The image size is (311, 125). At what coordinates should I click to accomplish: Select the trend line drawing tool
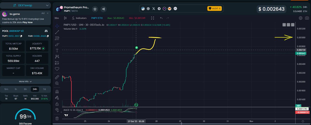coord(57,32)
